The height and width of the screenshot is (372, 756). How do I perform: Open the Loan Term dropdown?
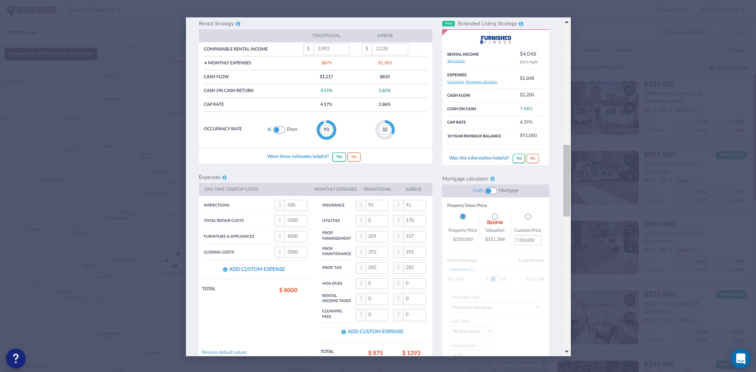tap(472, 331)
